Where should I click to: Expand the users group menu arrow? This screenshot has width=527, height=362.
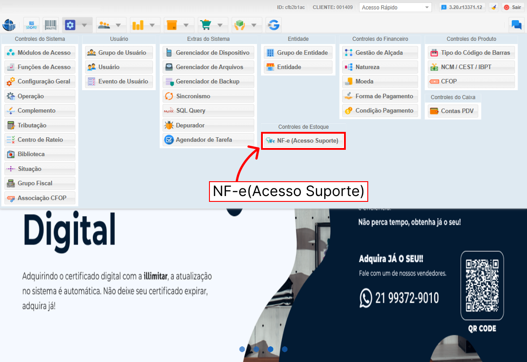118,25
